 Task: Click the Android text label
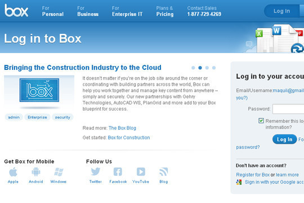pyautogui.click(x=36, y=182)
